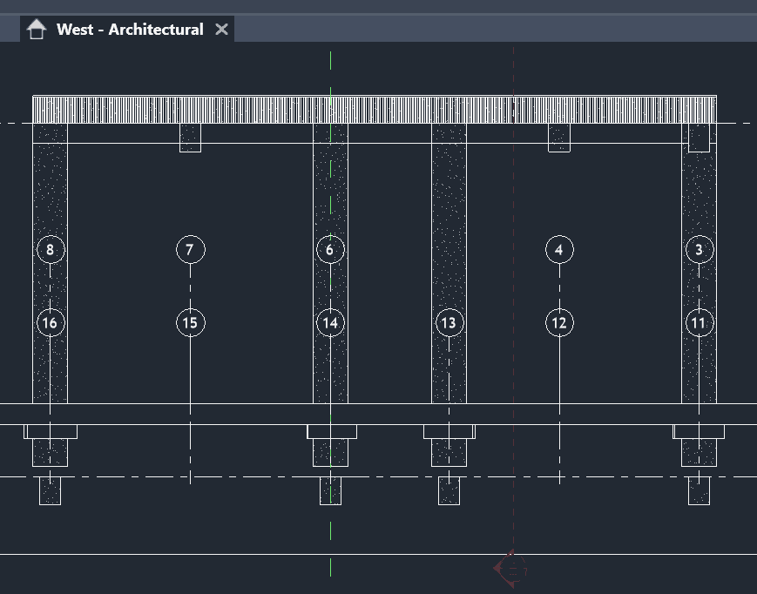Select grid bubble number 11

(x=699, y=323)
